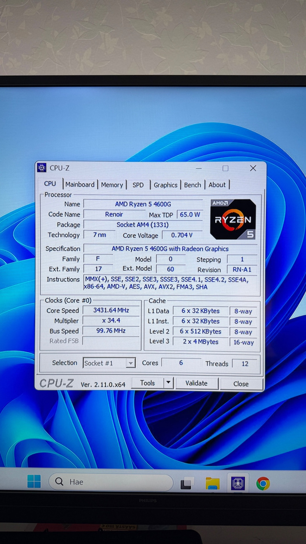This screenshot has width=306, height=544.
Task: Click the Ext. Model value 60
Action: pyautogui.click(x=170, y=269)
